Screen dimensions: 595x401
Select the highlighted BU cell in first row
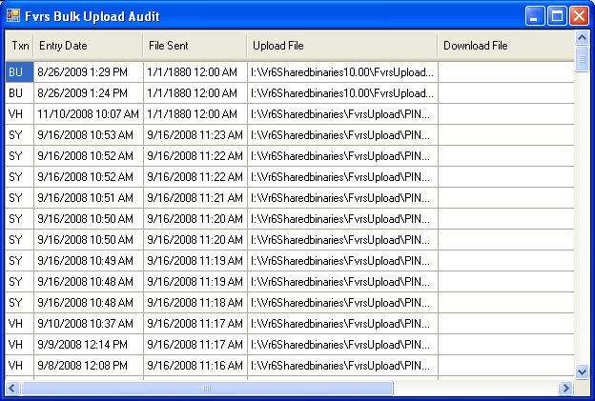click(x=20, y=72)
